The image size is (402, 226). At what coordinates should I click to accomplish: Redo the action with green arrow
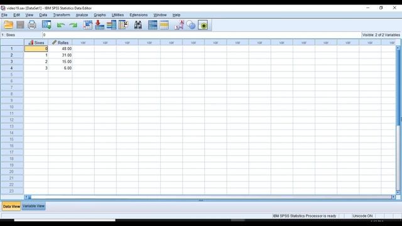[73, 25]
